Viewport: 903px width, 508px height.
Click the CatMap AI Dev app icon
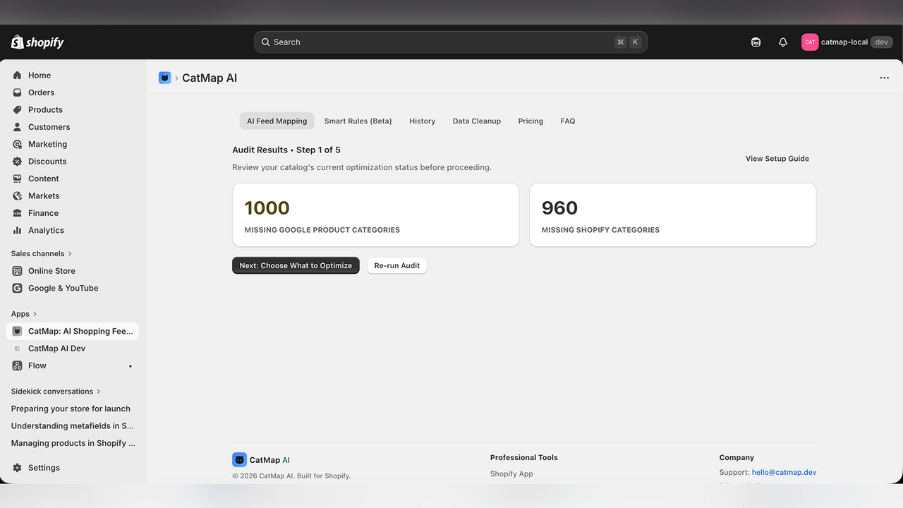18,349
